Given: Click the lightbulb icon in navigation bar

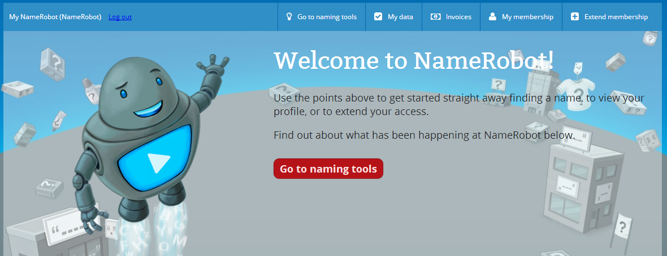Looking at the screenshot, I should click(x=289, y=16).
